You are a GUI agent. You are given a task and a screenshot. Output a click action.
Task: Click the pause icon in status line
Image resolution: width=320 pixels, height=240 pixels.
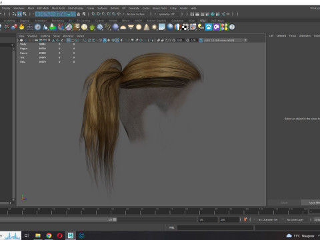[228, 14]
